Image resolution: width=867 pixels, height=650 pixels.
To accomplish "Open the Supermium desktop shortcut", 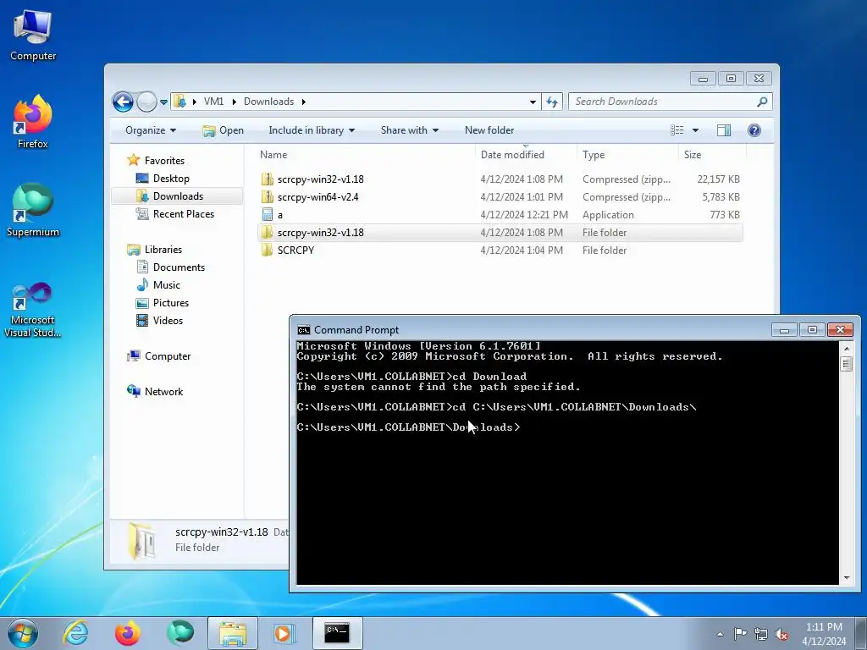I will coord(33,210).
